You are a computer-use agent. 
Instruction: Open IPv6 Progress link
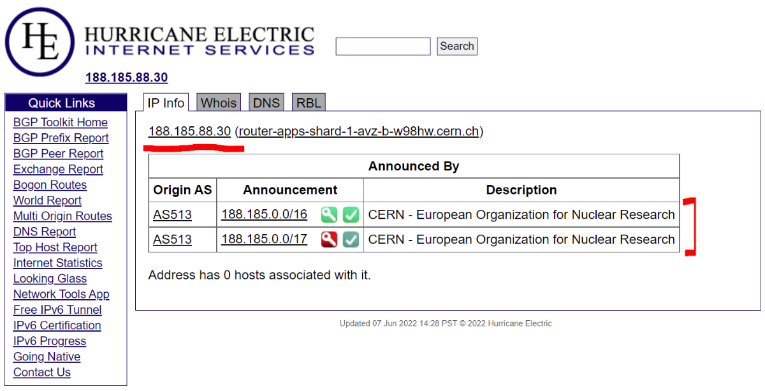click(x=50, y=341)
